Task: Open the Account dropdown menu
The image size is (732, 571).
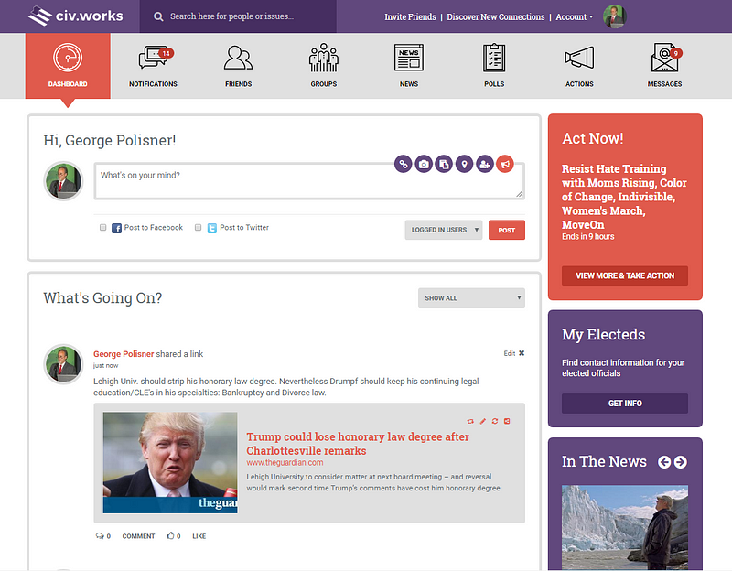Action: [x=574, y=16]
